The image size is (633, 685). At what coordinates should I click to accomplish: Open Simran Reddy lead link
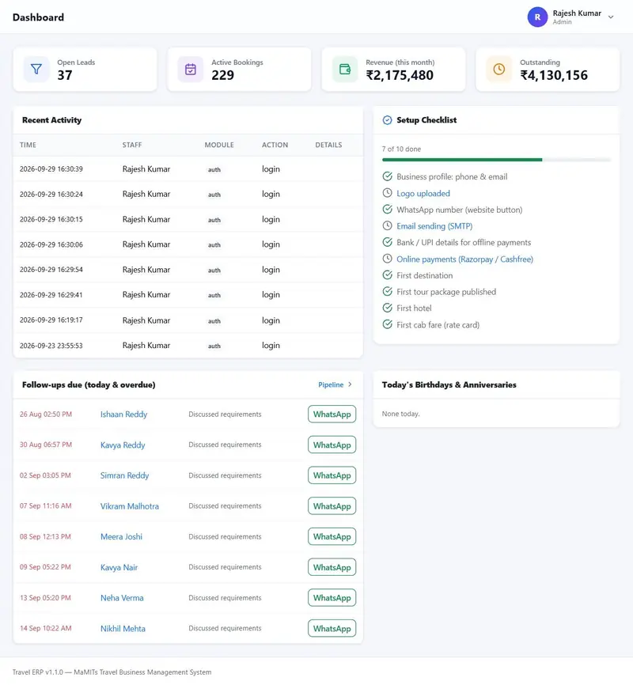pos(124,475)
